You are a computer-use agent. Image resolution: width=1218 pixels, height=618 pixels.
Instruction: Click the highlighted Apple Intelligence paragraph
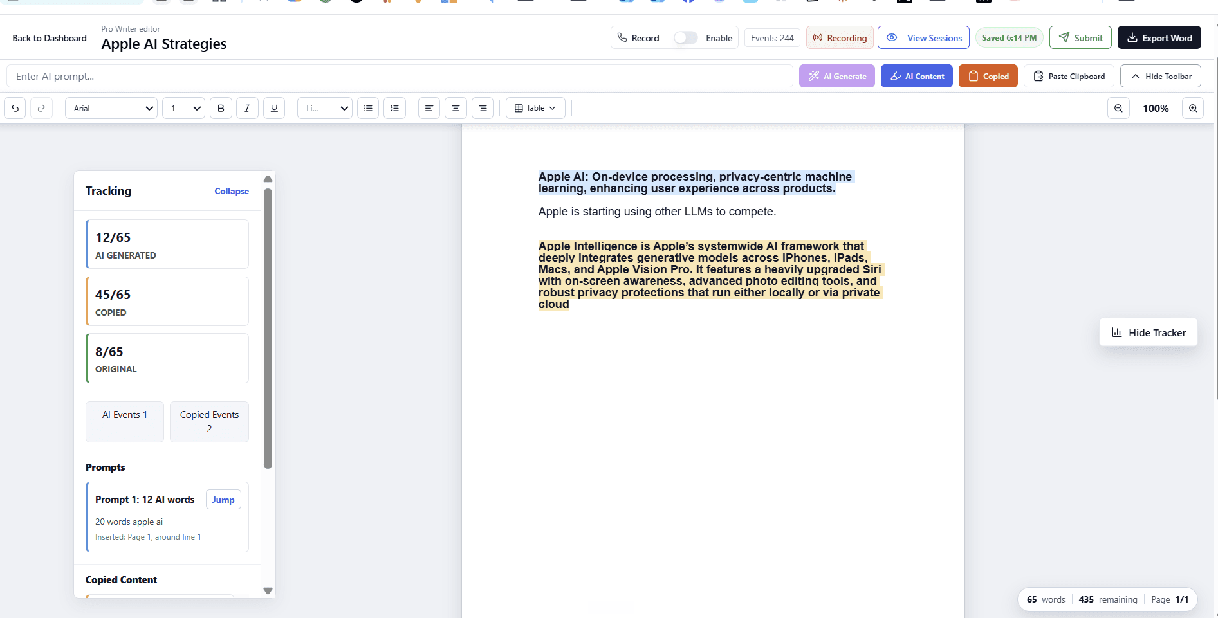[710, 275]
